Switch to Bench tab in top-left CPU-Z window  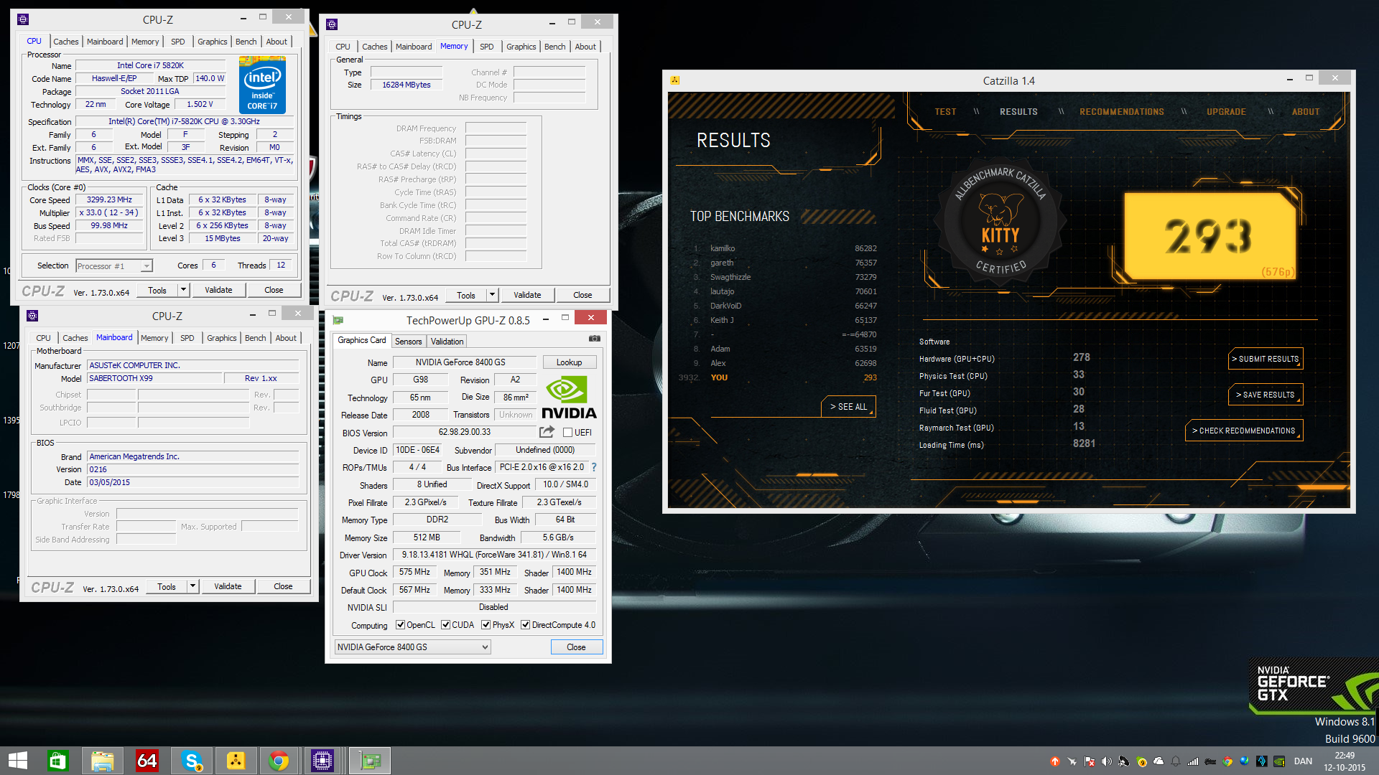[246, 42]
